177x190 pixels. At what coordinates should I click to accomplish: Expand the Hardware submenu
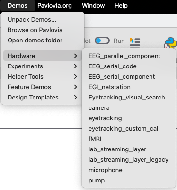(x=42, y=56)
